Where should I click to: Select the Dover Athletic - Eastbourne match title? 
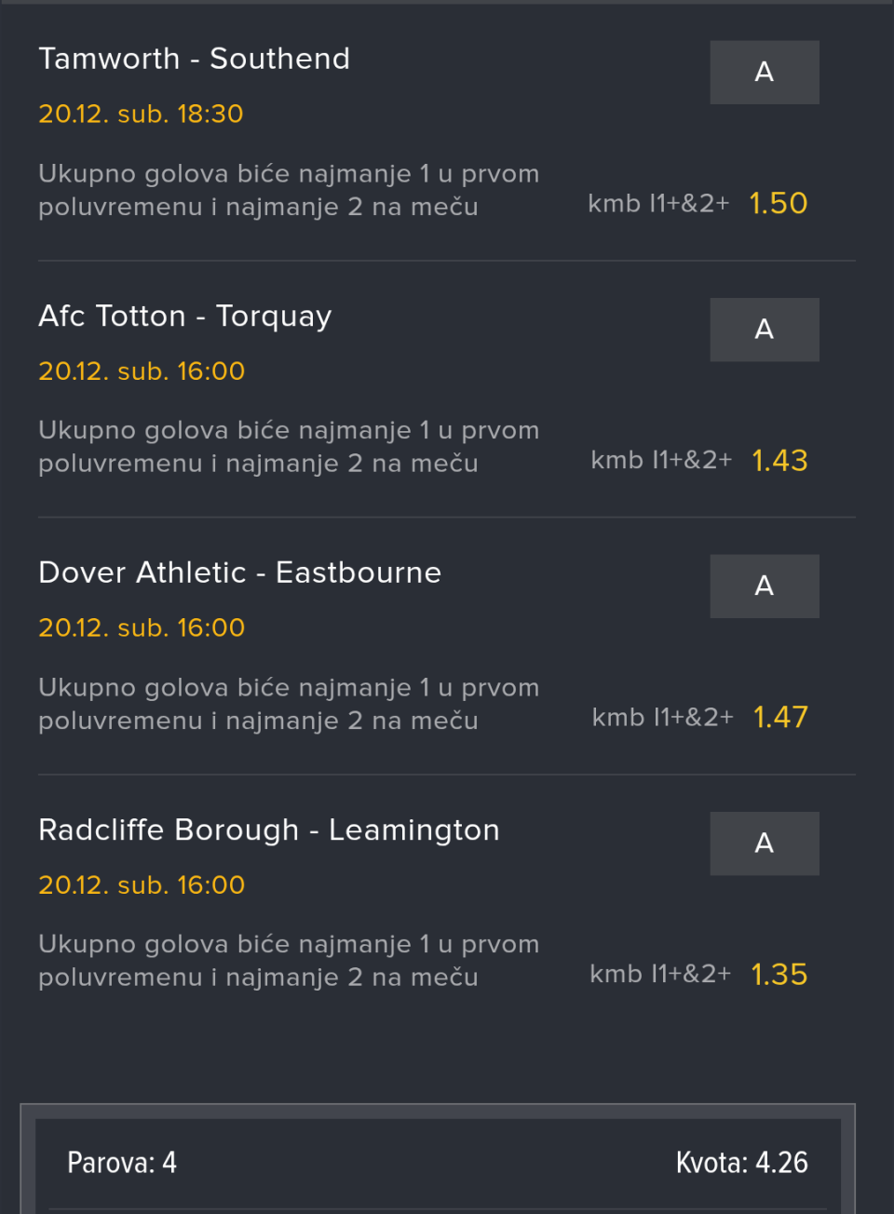pyautogui.click(x=239, y=573)
